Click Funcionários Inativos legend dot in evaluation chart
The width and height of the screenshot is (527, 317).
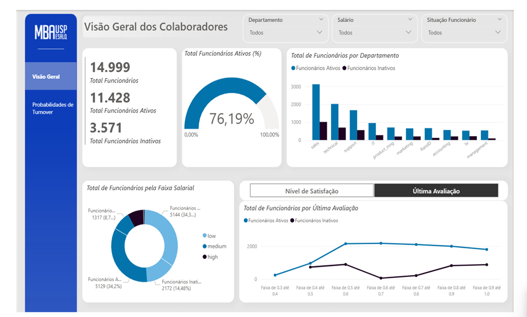(x=292, y=220)
